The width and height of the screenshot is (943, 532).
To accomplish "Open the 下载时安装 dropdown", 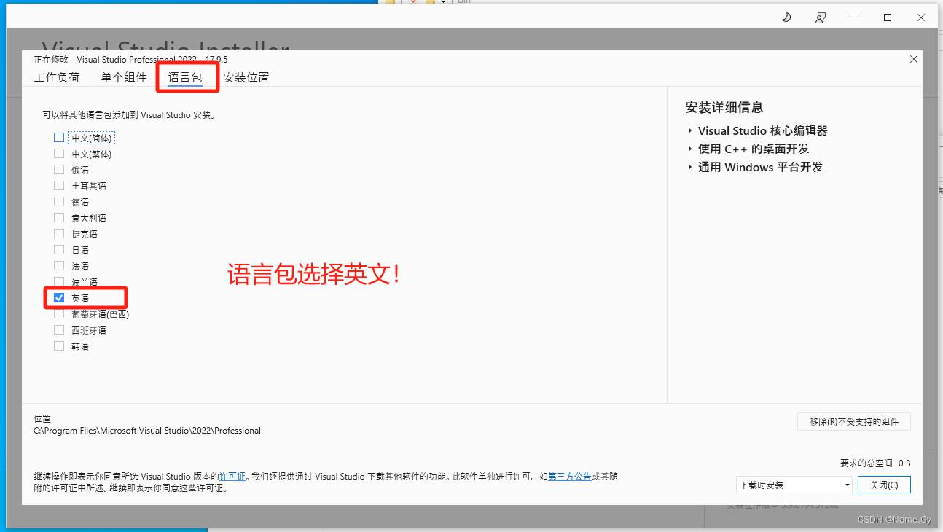I will tap(794, 484).
